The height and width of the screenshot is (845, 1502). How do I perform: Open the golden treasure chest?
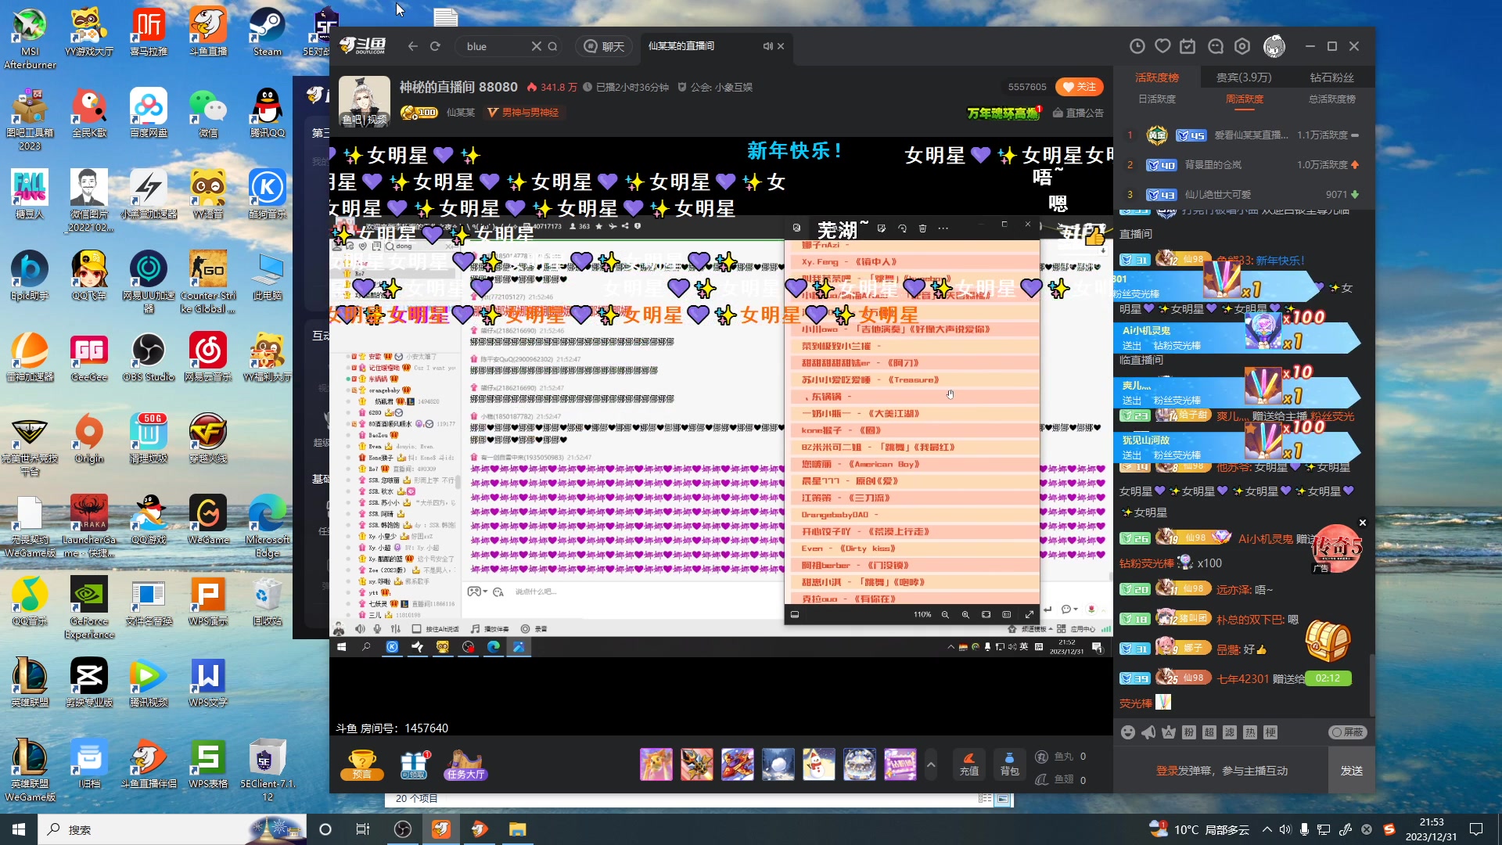1328,641
